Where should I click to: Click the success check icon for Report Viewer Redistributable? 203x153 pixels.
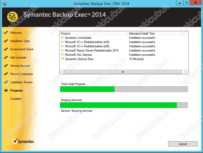tap(62, 50)
